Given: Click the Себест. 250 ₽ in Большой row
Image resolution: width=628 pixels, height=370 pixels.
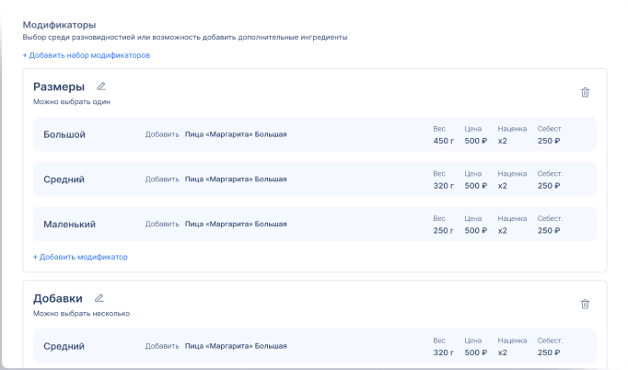Looking at the screenshot, I should (x=549, y=141).
